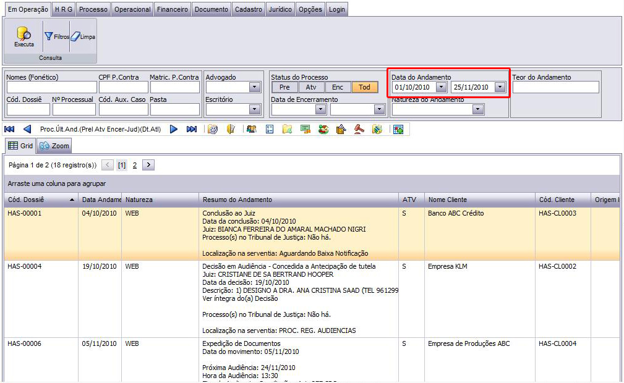Click the green monitor toolbar icon
Screen dimensions: 624x383
[x=306, y=129]
